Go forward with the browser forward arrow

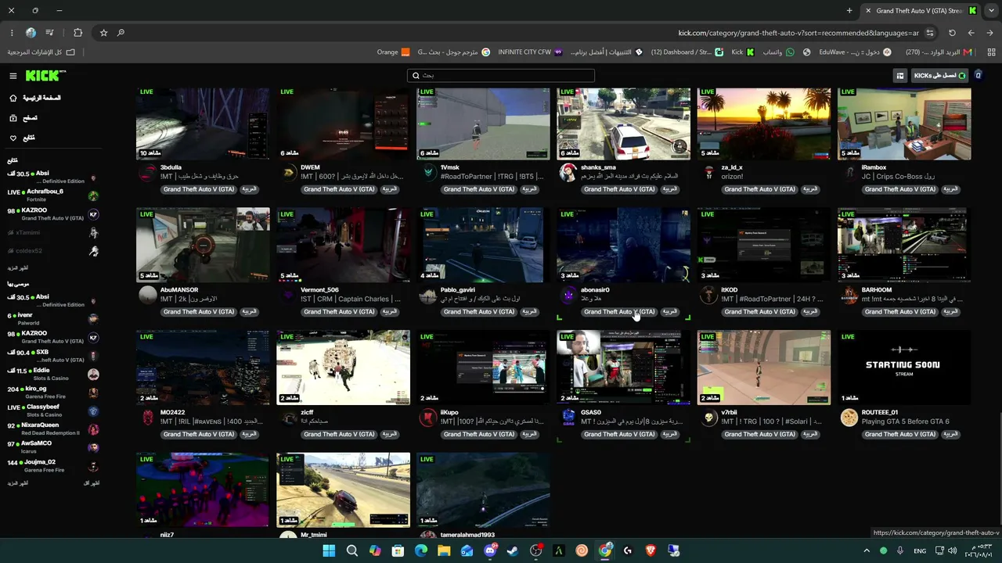pos(971,33)
